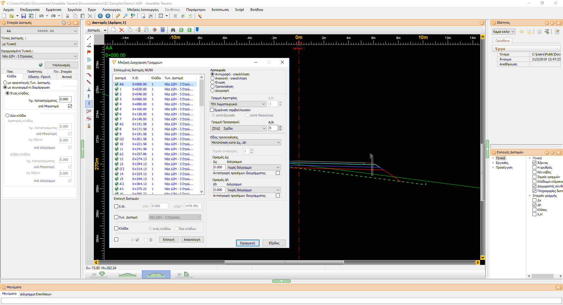Image resolution: width=563 pixels, height=305 pixels.
Task: Click the Undo arrow icon
Action: 41,16
